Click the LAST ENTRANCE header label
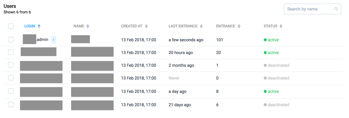Screen dimensions: 349x118 pos(183,26)
